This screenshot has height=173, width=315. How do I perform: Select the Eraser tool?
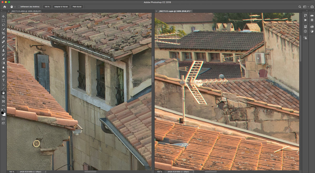[3, 59]
